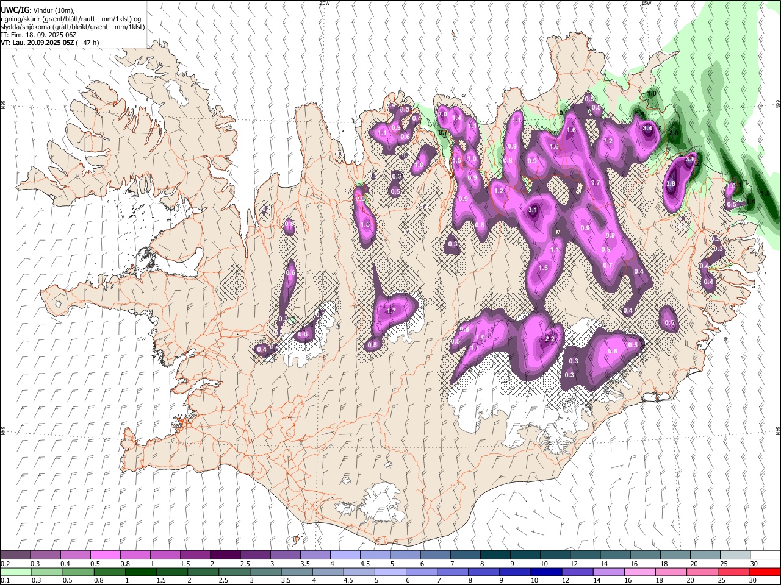The width and height of the screenshot is (781, 585).
Task: Select the upper legend swatch between 2 and 2.5
Action: [225, 555]
